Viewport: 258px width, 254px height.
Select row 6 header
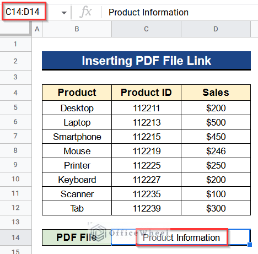(15, 122)
